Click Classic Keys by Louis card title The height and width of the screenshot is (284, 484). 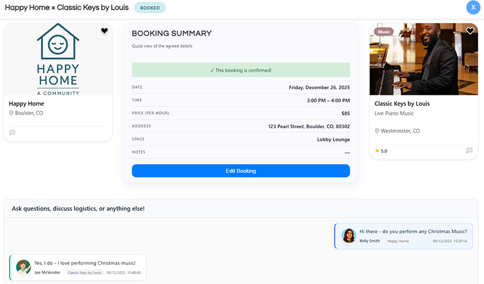[x=402, y=103]
